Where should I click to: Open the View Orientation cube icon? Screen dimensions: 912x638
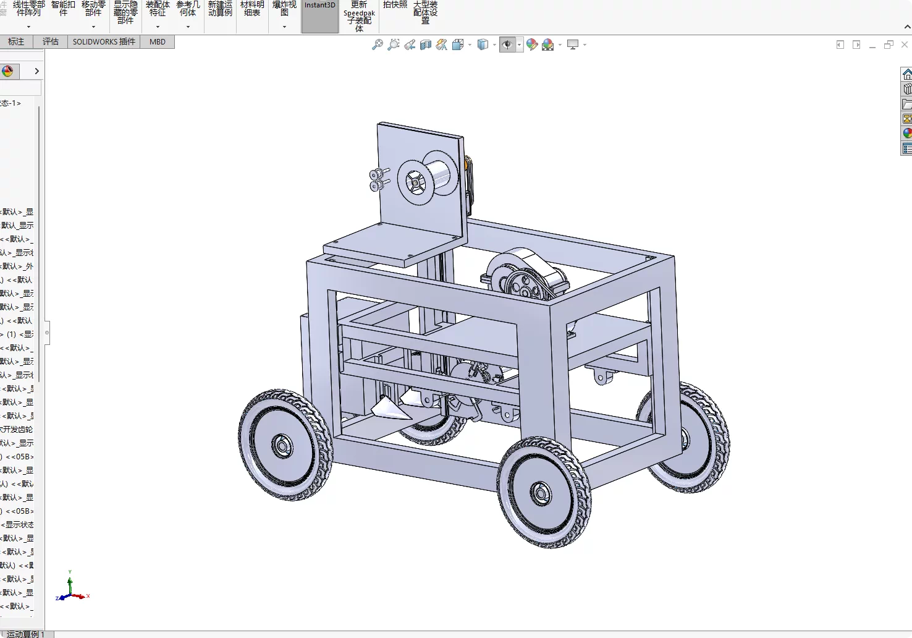[458, 45]
